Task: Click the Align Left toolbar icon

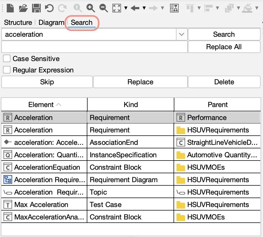Action: 209,8
